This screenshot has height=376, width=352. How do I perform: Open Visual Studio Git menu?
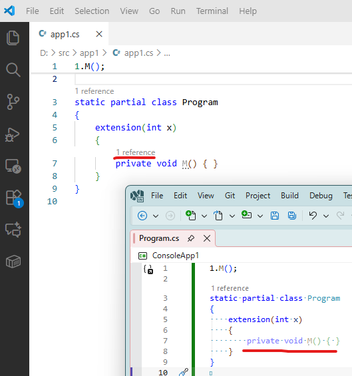point(230,196)
